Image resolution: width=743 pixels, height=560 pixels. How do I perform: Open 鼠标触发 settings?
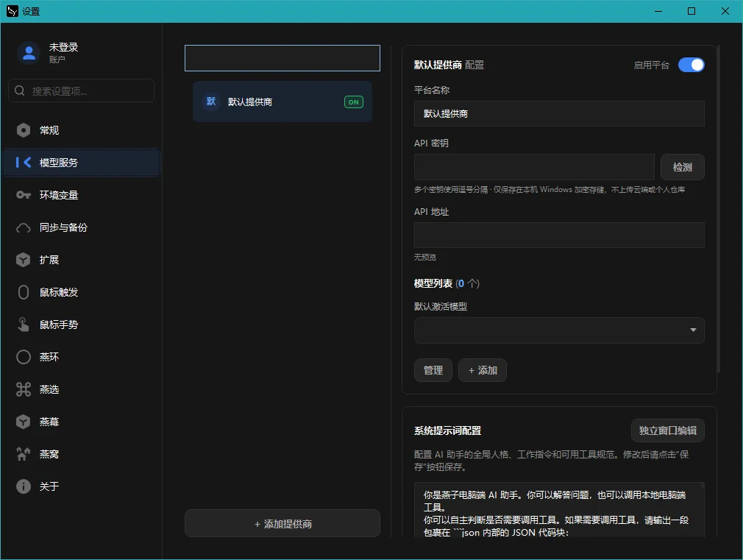[82, 292]
